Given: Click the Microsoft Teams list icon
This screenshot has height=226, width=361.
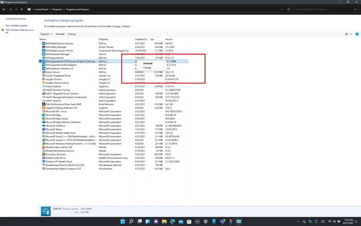Looking at the screenshot, I should point(44,129).
